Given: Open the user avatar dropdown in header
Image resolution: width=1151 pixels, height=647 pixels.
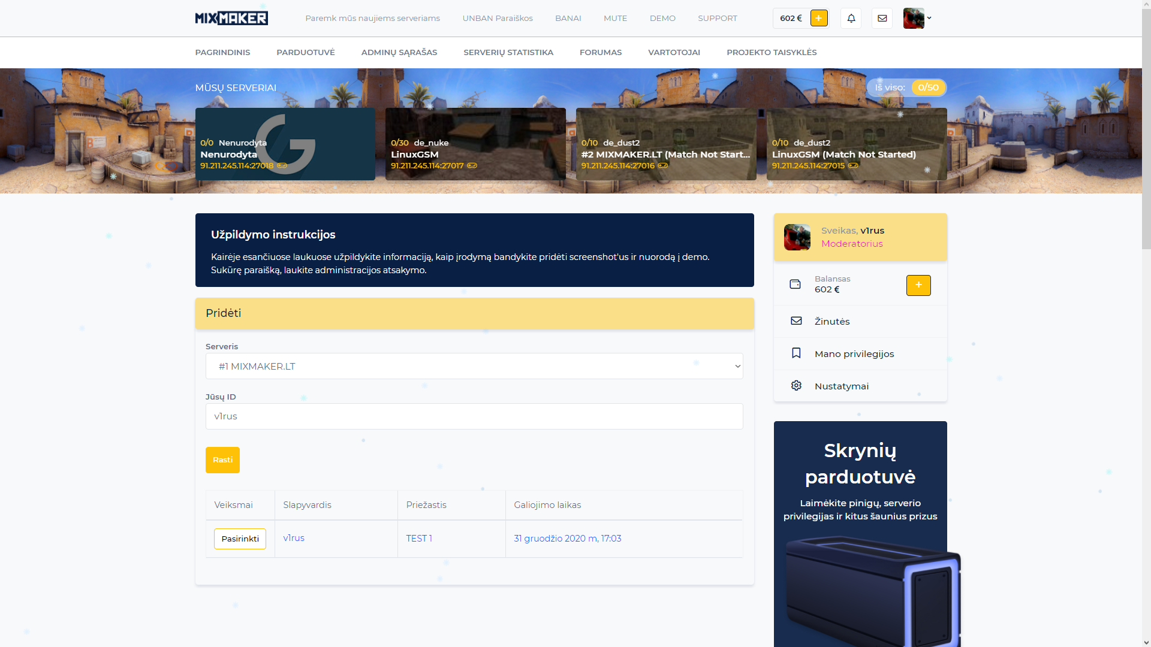Looking at the screenshot, I should tap(917, 18).
